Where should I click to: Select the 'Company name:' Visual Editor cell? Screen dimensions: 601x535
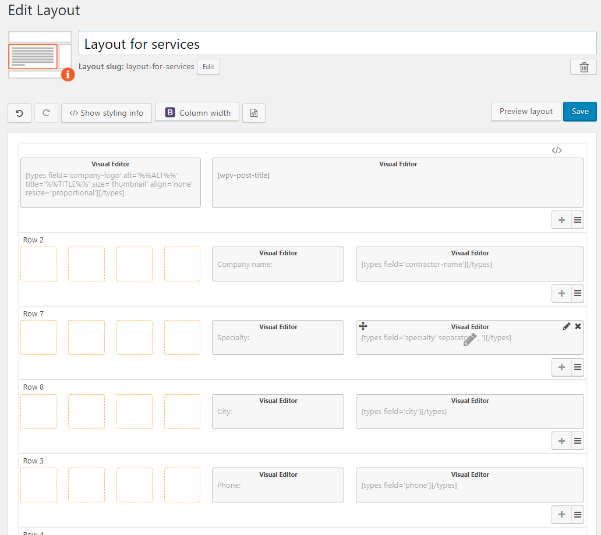pyautogui.click(x=278, y=264)
